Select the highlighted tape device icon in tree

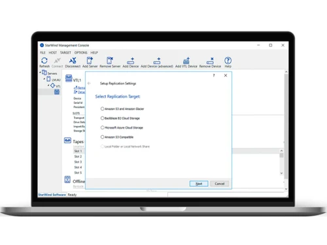tap(57, 91)
